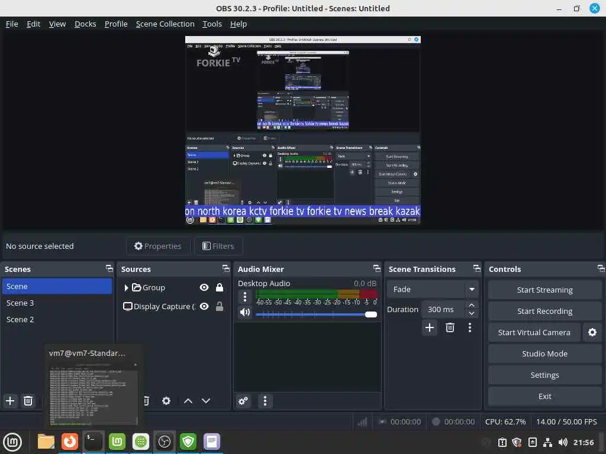Open system volume tray icon
The width and height of the screenshot is (606, 454).
[x=563, y=442]
